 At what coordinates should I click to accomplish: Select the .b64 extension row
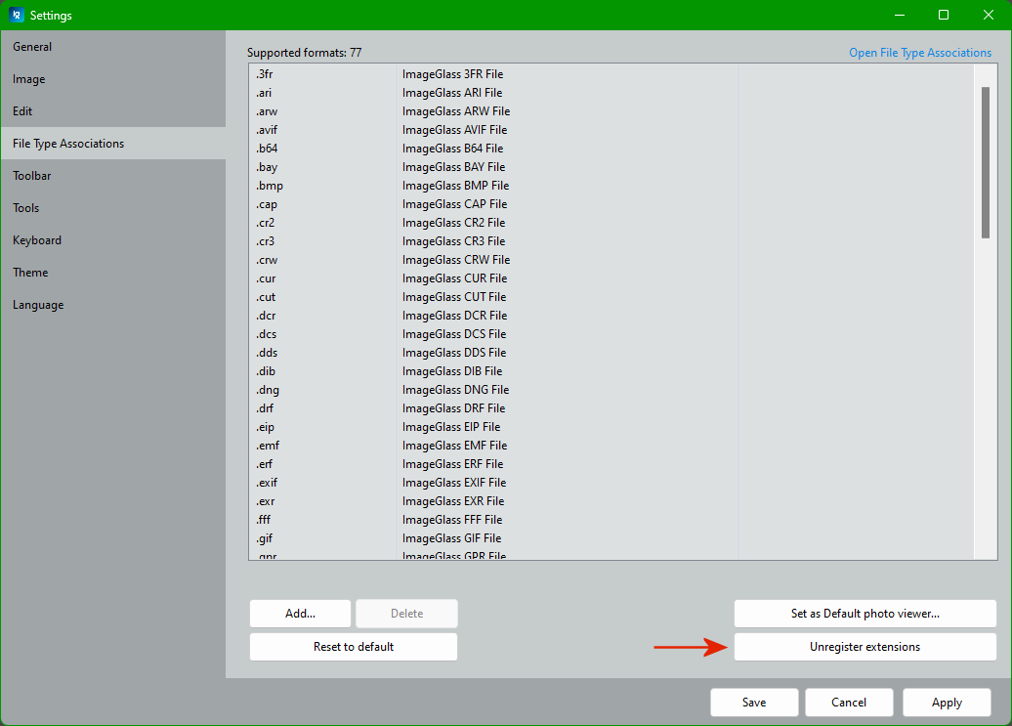tap(611, 149)
